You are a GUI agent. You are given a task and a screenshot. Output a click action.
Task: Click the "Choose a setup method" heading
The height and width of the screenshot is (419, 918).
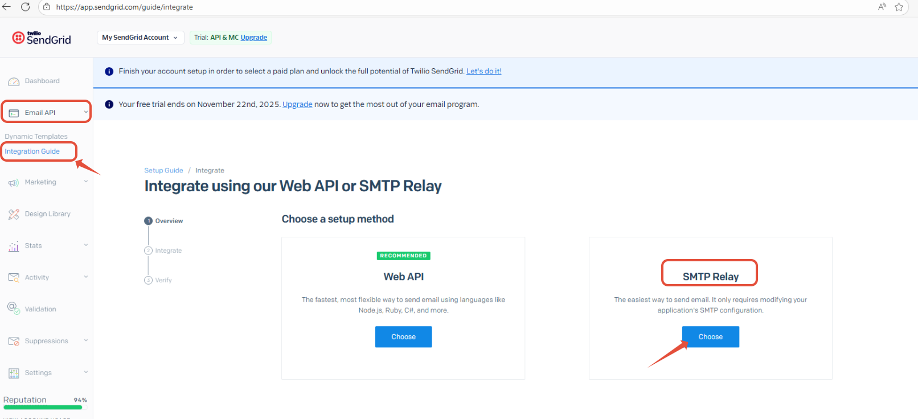click(x=338, y=219)
